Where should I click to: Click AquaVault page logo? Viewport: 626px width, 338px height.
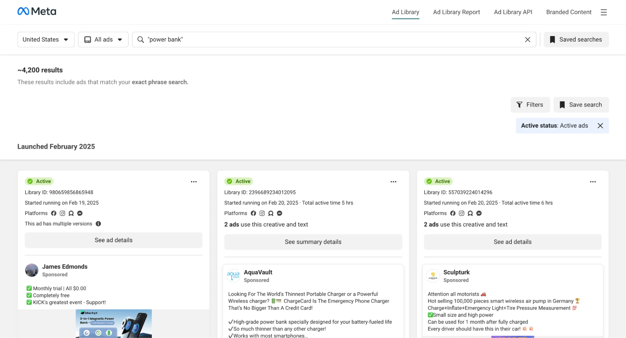tap(233, 276)
